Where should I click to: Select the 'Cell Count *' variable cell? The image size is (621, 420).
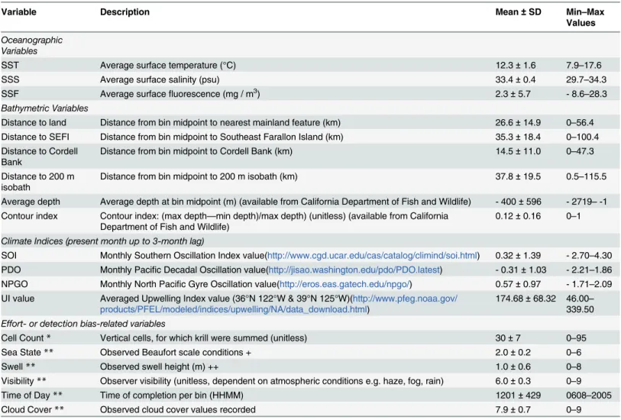click(26, 338)
